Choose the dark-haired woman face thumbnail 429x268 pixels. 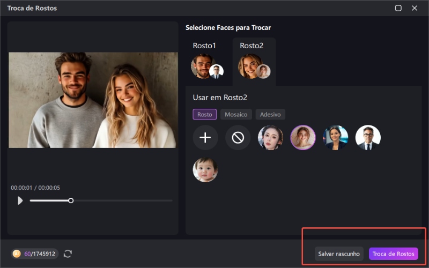270,138
